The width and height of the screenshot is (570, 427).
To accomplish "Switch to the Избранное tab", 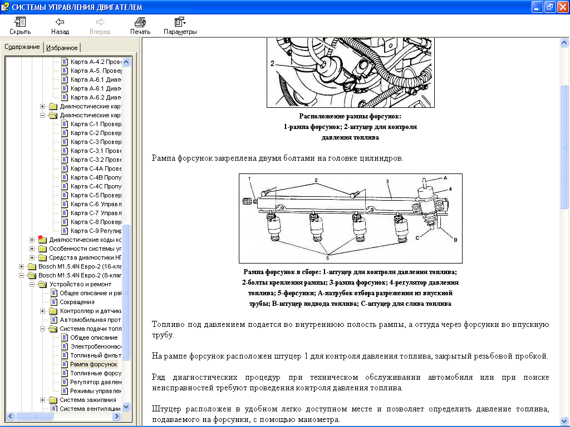I will click(62, 48).
